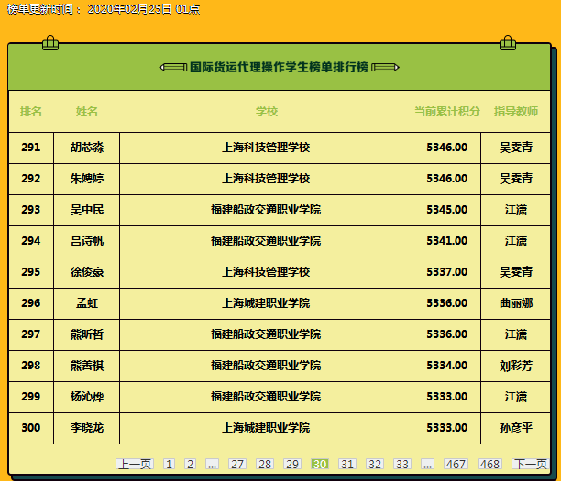Click the 排名 column header
Screen dimensions: 561x482
pos(31,112)
